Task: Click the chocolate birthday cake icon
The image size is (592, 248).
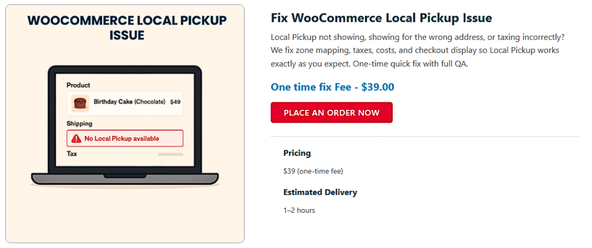Action: click(x=80, y=102)
